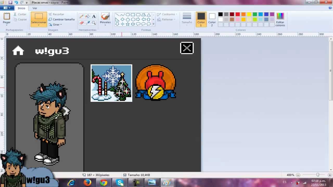The height and width of the screenshot is (187, 333).
Task: Open Firefox from the taskbar
Action: [x=87, y=183]
